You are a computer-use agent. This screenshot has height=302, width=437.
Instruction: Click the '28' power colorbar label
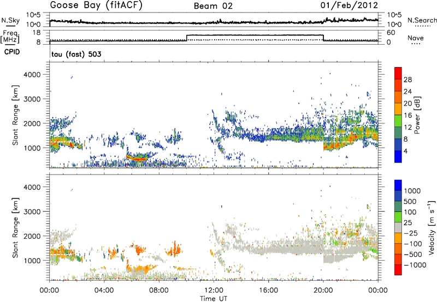click(x=408, y=80)
